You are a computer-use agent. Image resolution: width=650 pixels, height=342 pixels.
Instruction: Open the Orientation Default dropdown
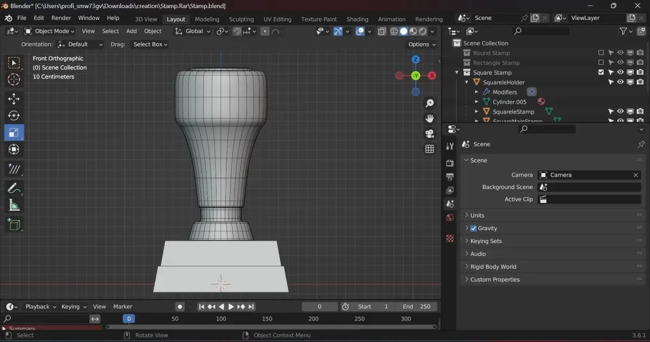tap(81, 44)
